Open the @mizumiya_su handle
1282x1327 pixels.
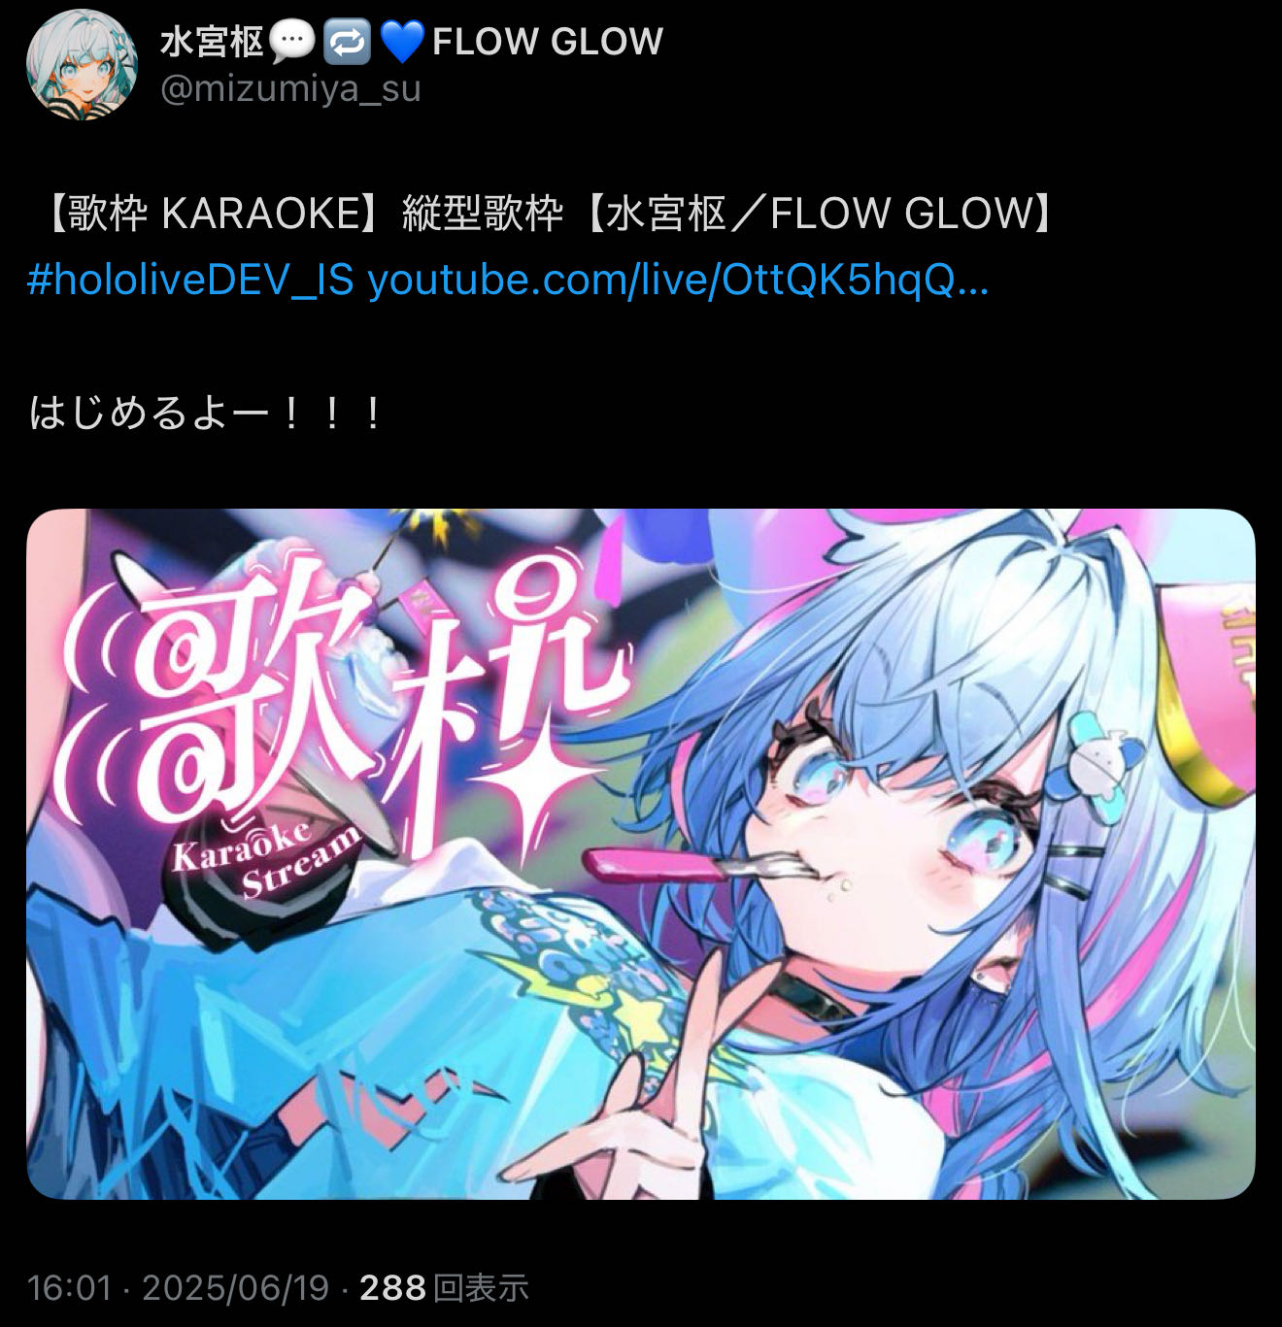[x=289, y=89]
